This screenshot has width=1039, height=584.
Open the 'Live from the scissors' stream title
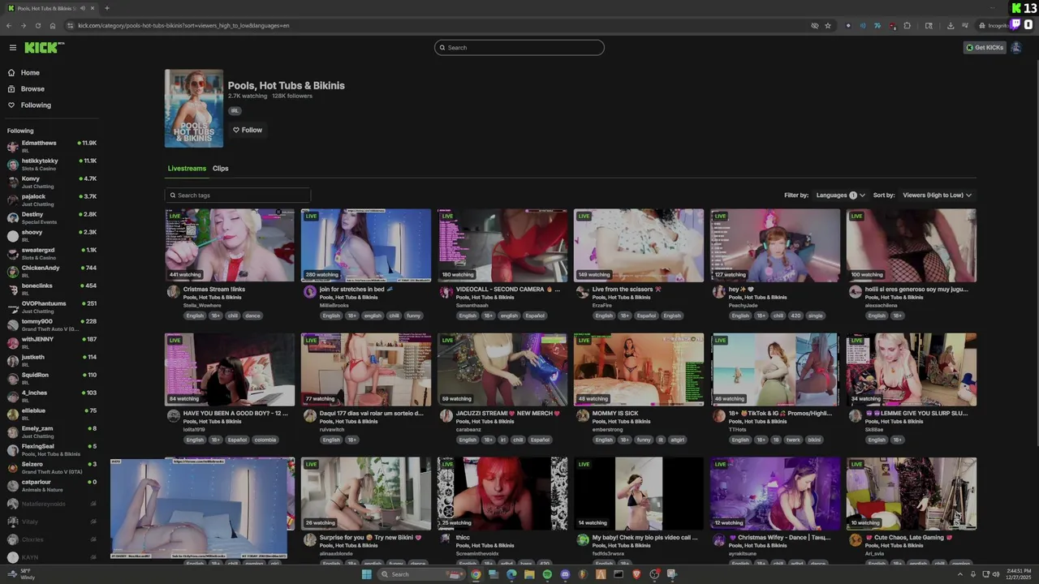point(627,290)
